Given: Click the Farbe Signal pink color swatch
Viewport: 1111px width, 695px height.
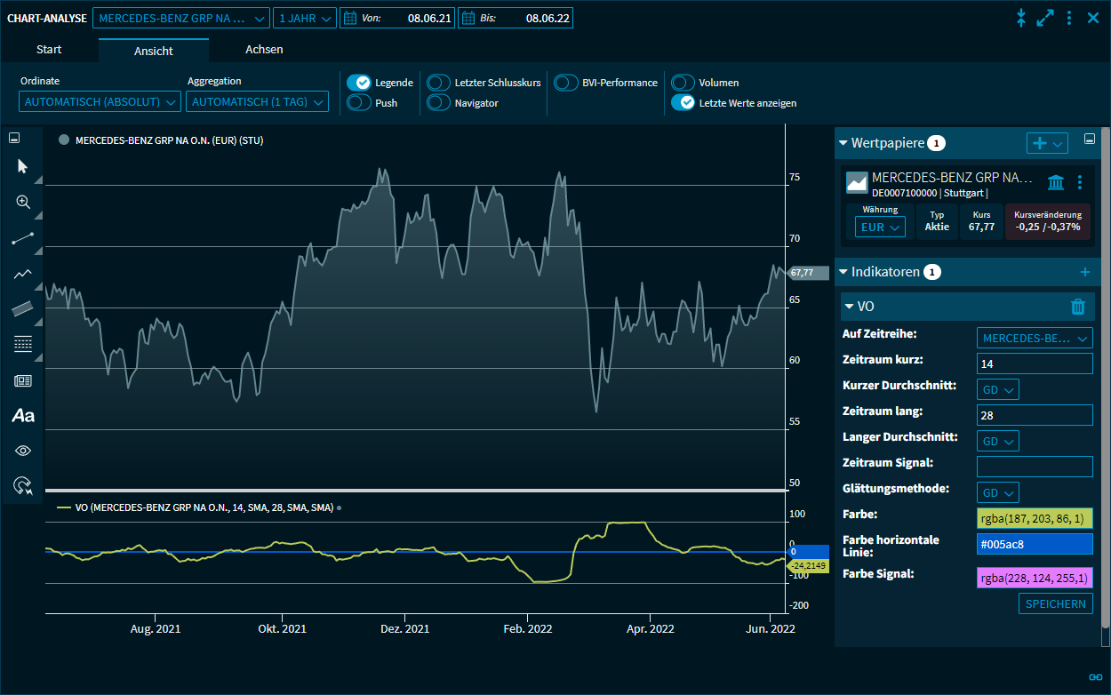Looking at the screenshot, I should (x=1035, y=579).
